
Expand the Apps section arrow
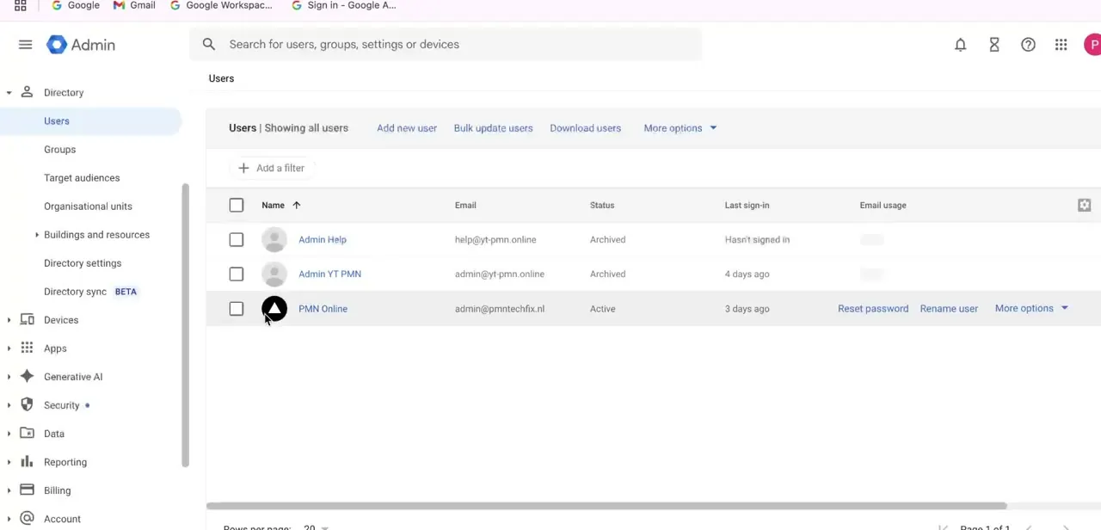click(9, 348)
